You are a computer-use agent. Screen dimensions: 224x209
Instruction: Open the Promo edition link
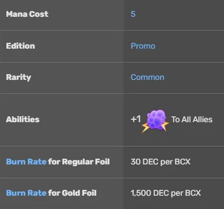[143, 46]
